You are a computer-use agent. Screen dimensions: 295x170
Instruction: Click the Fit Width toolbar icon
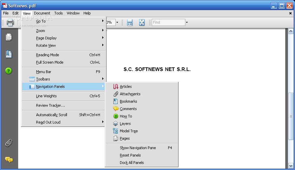pos(130,23)
